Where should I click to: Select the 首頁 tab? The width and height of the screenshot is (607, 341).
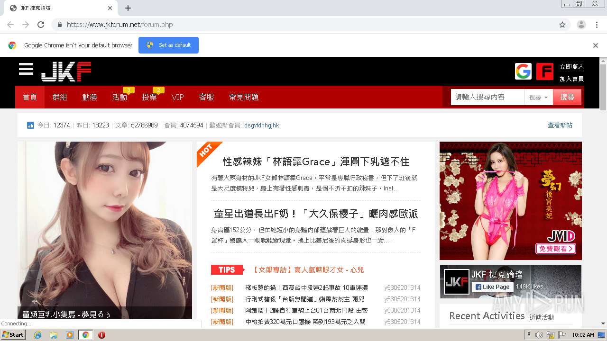pos(30,97)
